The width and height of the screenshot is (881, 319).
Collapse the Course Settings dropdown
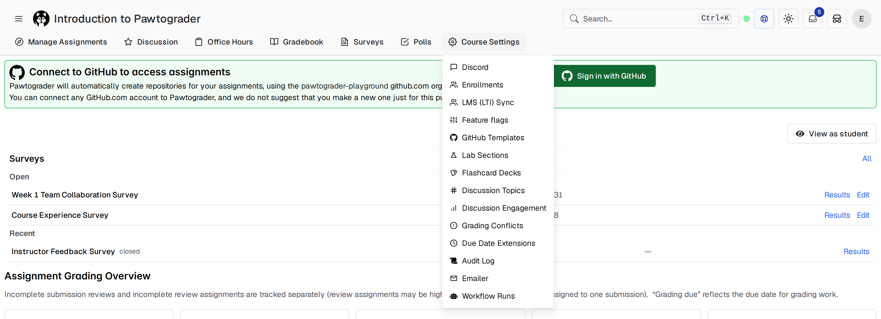pyautogui.click(x=484, y=42)
